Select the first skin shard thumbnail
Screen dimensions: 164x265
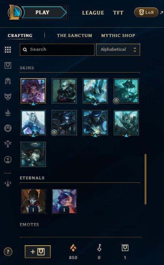tap(33, 91)
